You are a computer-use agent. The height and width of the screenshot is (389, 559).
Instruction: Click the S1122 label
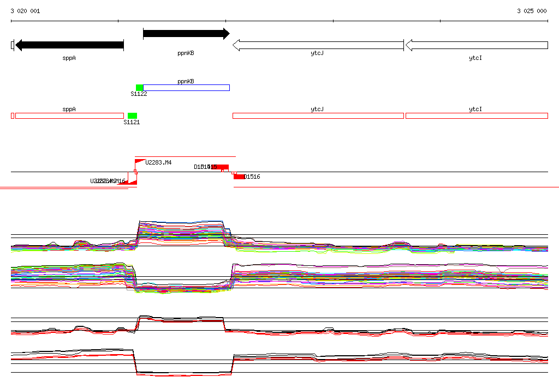tap(139, 94)
